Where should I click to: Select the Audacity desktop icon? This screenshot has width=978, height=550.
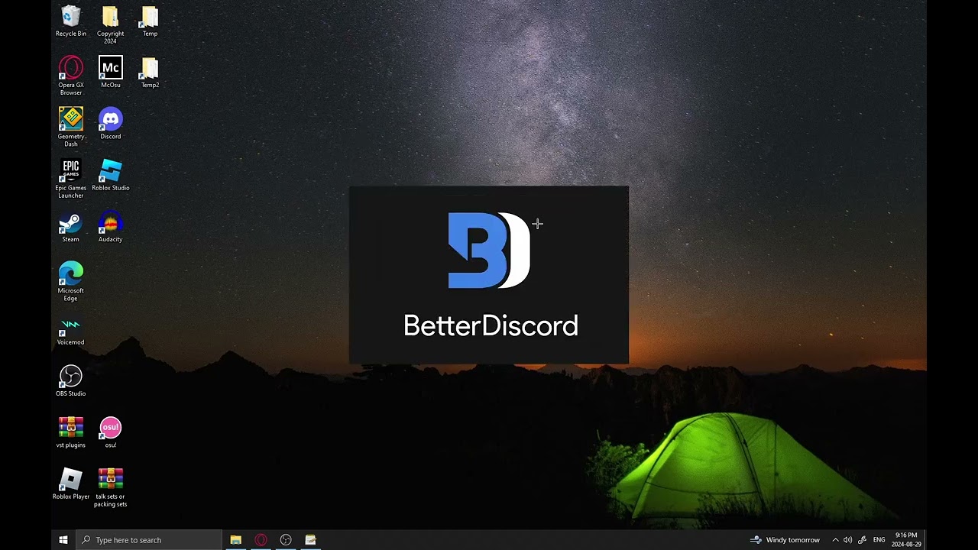(x=110, y=227)
